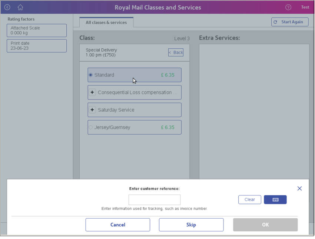Viewport: 315px width, 239px height.
Task: Select the Jersey/Guernsey radio option
Action: [90, 127]
